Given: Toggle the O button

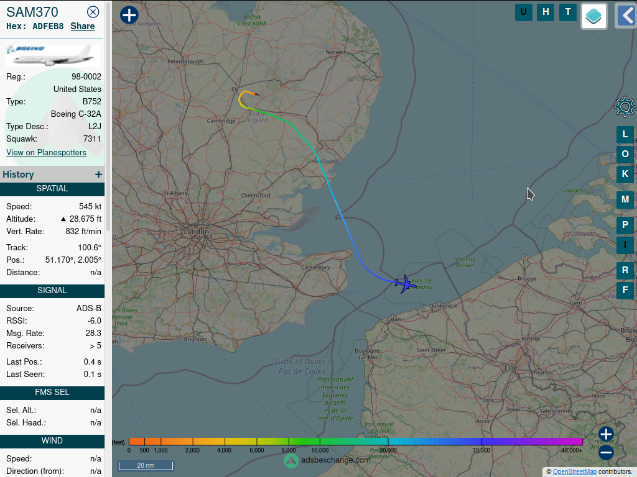Looking at the screenshot, I should (625, 154).
